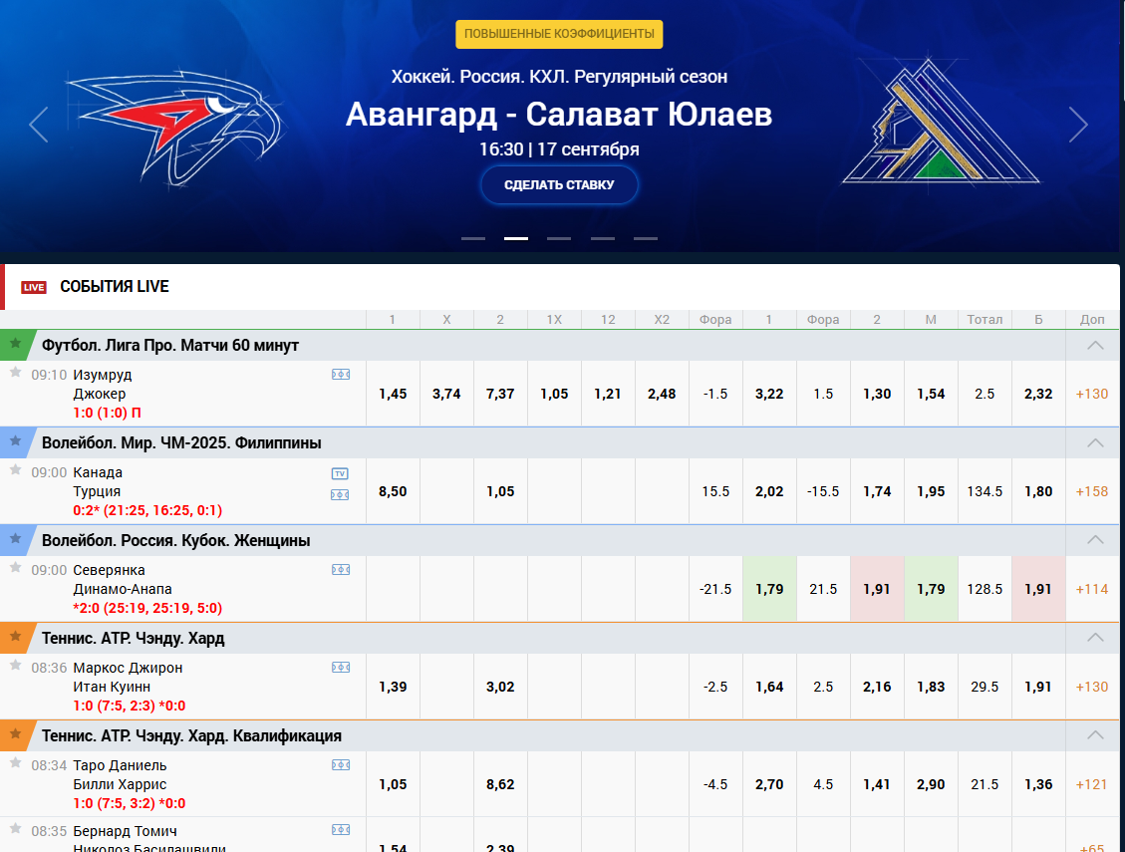Star the Бернард Томич match
The height and width of the screenshot is (852, 1125).
click(15, 828)
